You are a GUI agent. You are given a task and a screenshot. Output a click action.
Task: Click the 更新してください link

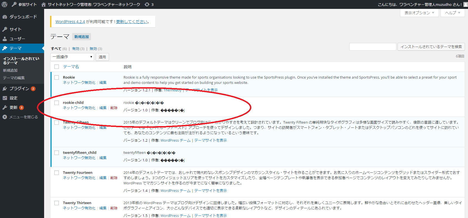tap(132, 22)
